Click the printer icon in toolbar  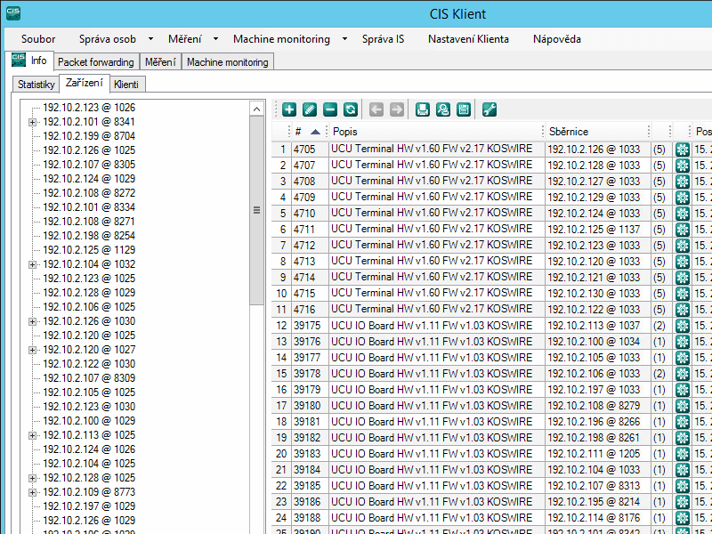tap(423, 109)
